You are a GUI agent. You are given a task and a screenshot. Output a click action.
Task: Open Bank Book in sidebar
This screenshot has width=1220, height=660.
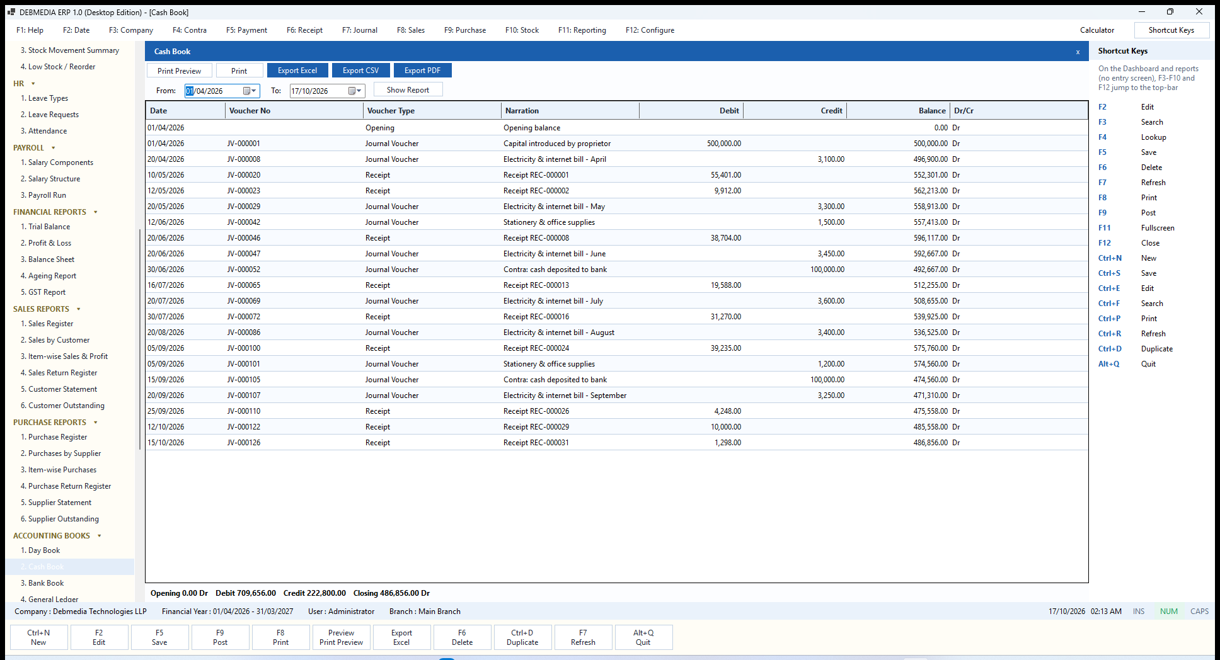(42, 583)
